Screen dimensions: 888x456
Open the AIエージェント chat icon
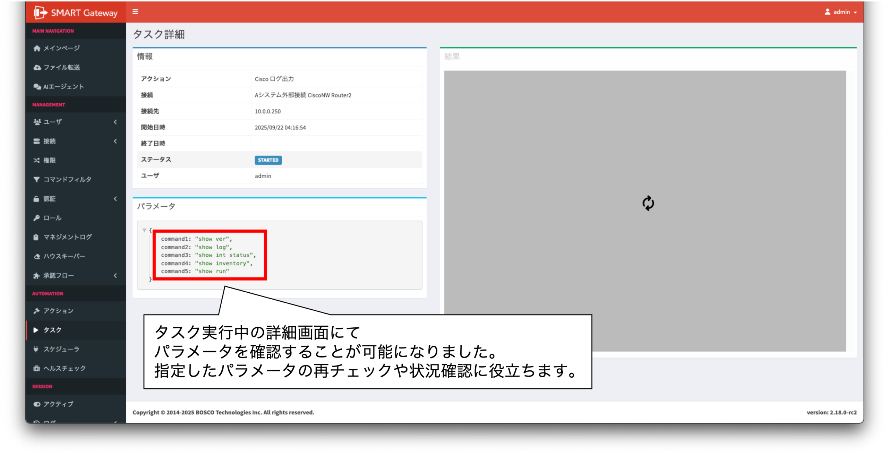tap(37, 87)
